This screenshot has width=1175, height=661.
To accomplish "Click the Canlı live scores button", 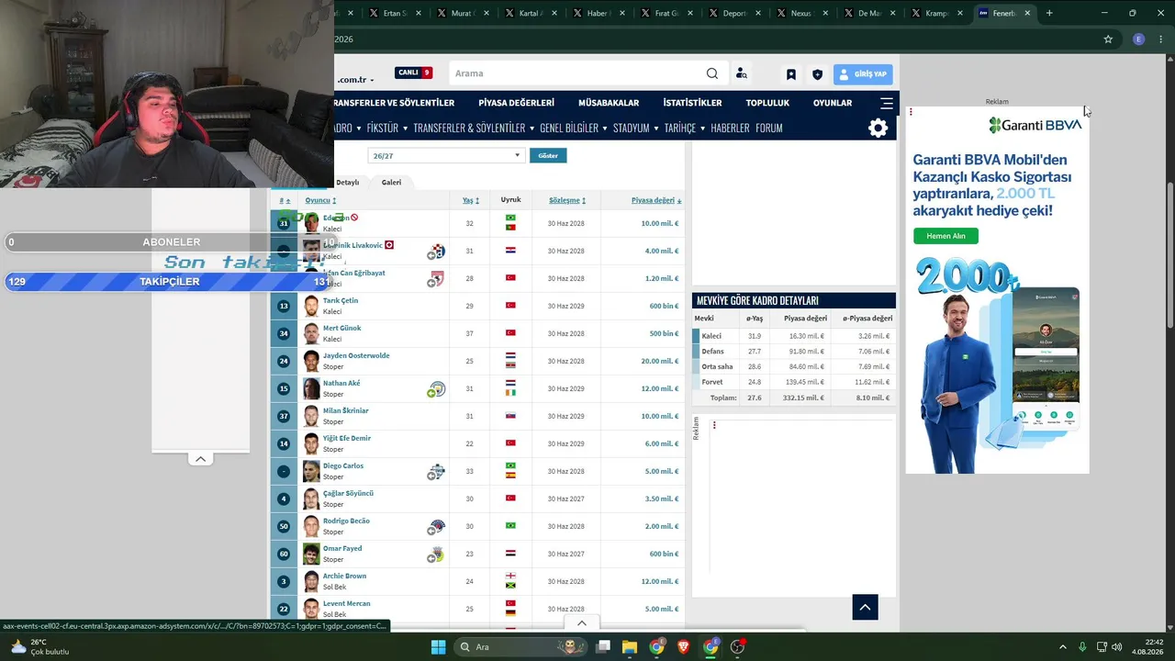I will (x=413, y=73).
